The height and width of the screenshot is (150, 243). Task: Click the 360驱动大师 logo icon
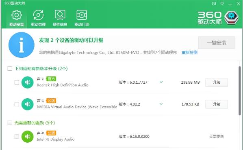coord(231,18)
